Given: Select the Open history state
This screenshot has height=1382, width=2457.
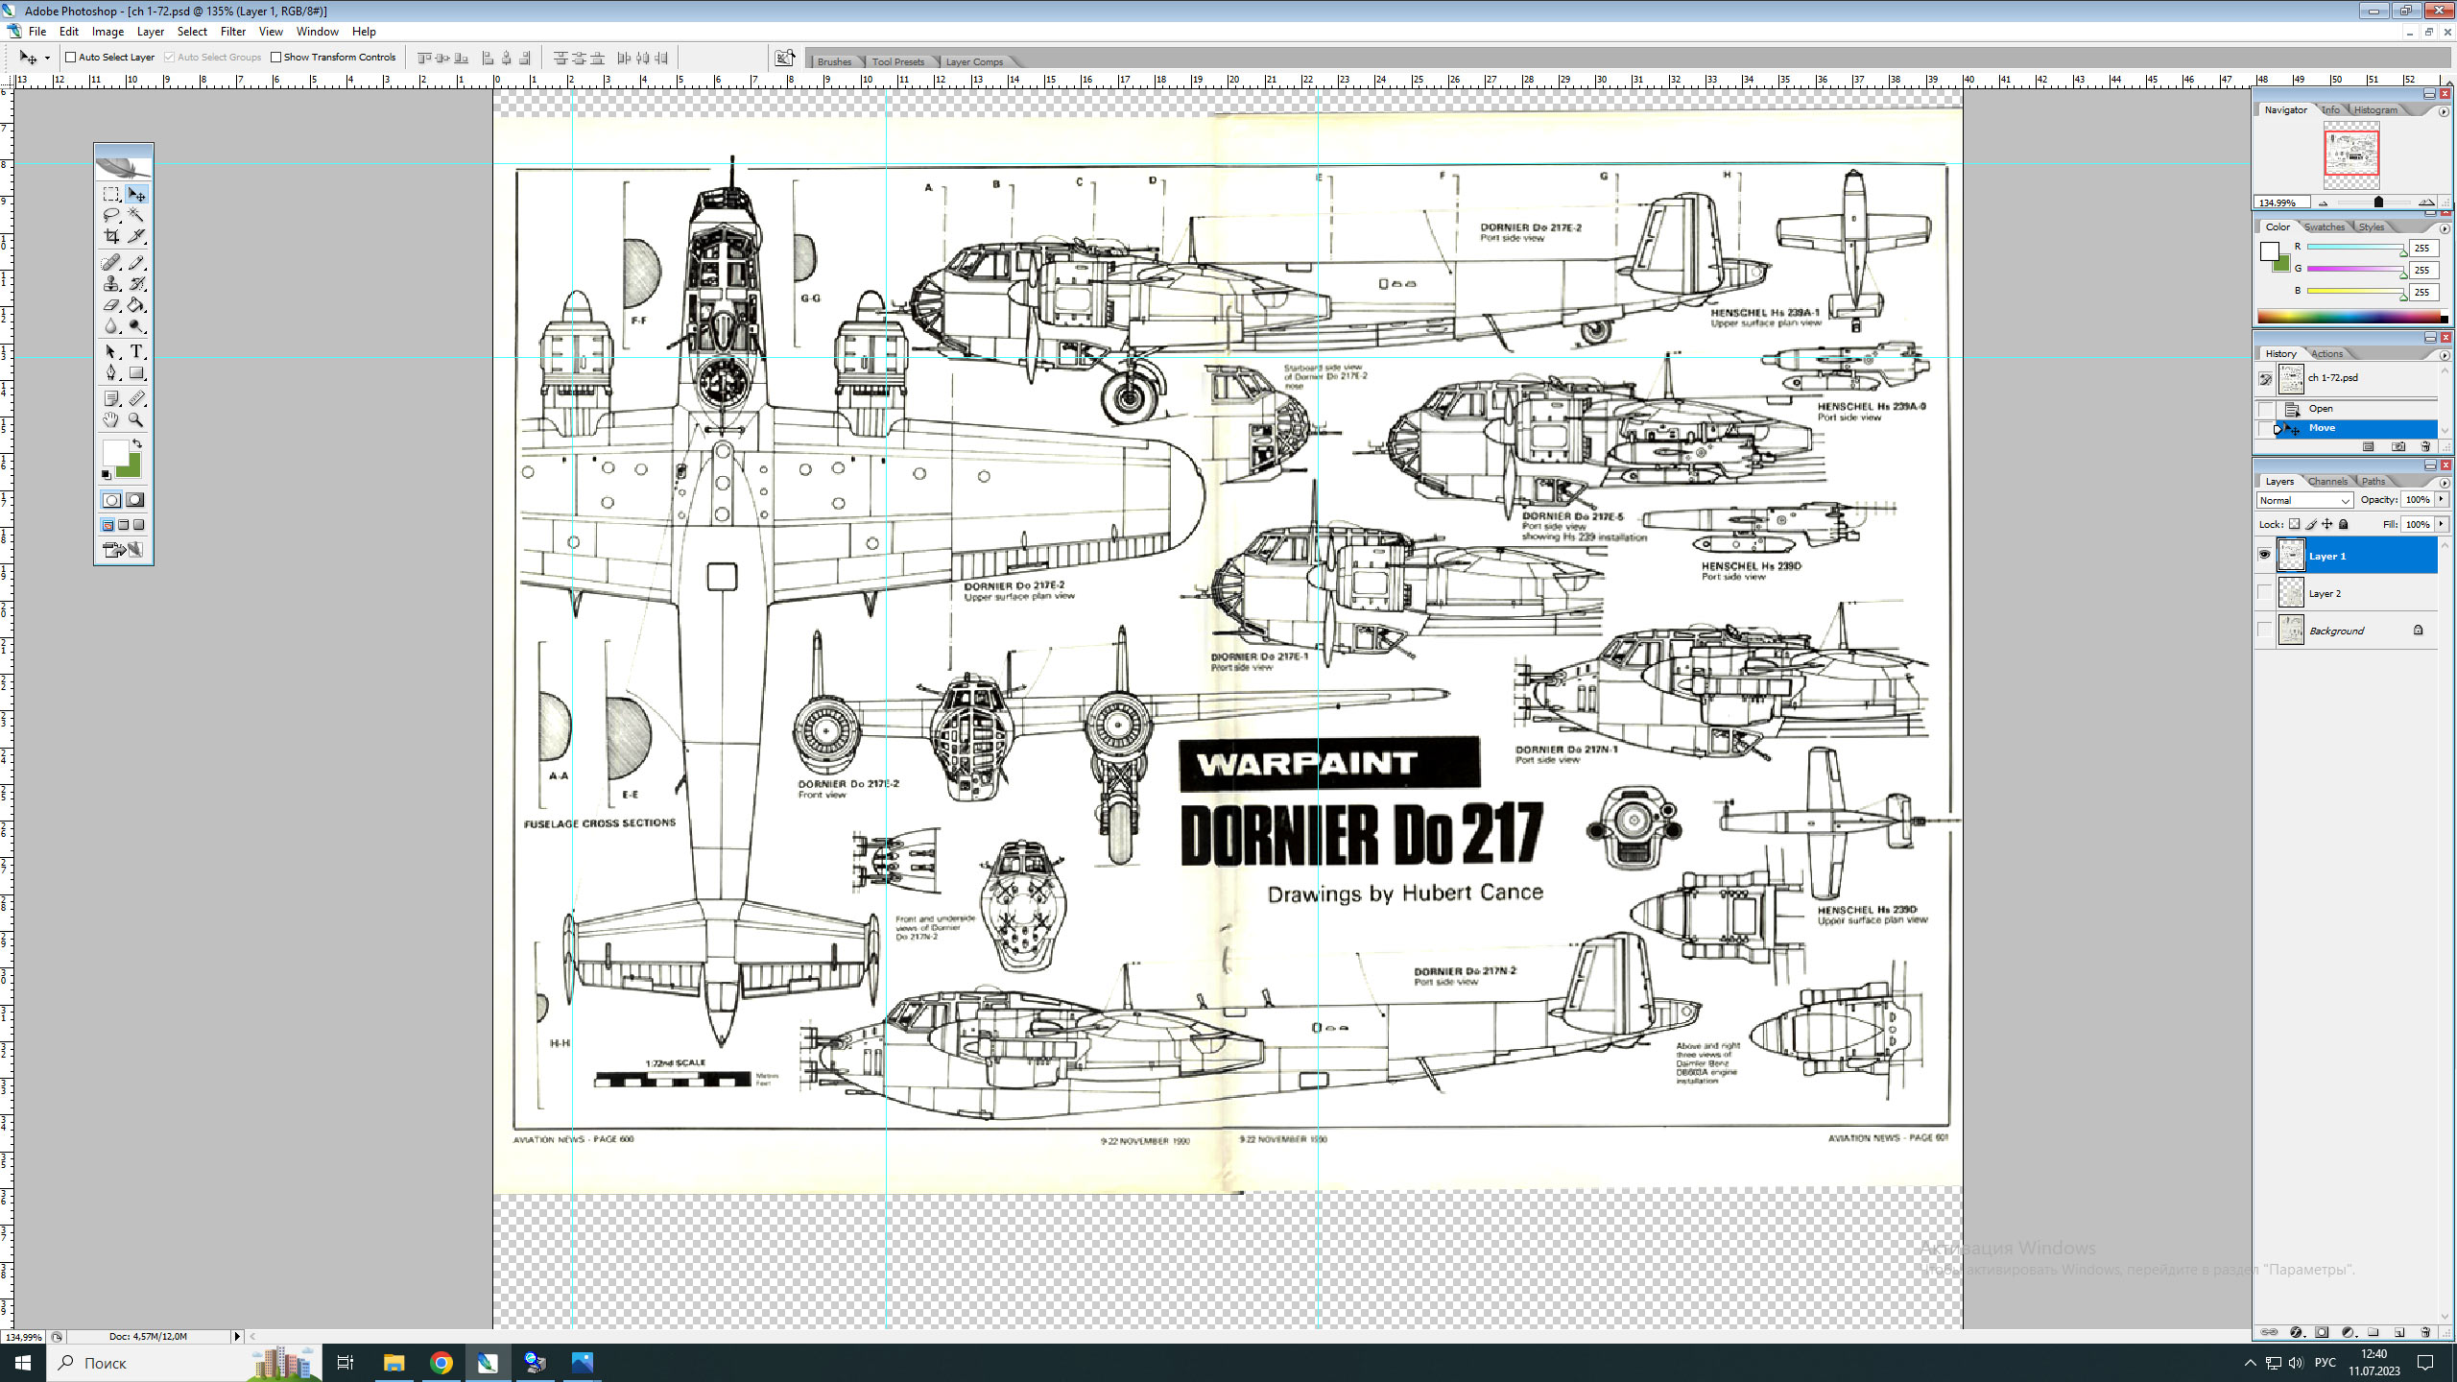Looking at the screenshot, I should (2321, 408).
